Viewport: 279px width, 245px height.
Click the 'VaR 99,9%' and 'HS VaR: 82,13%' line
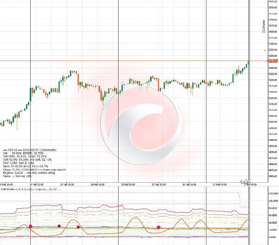27,160
